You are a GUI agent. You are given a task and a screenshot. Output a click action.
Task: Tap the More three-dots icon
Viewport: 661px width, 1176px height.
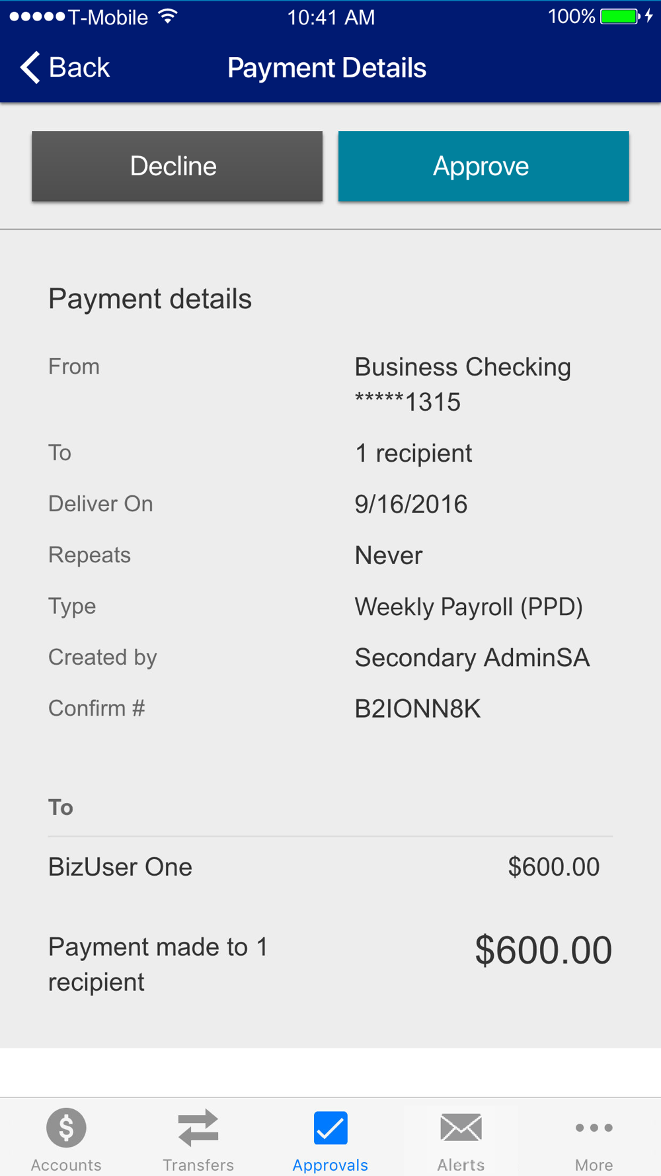[x=594, y=1127]
